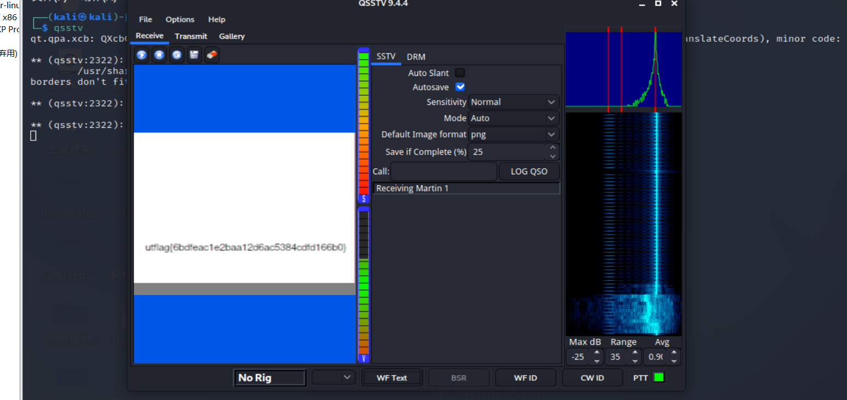Enable the Auto Slant checkbox
The width and height of the screenshot is (847, 400).
pyautogui.click(x=460, y=73)
